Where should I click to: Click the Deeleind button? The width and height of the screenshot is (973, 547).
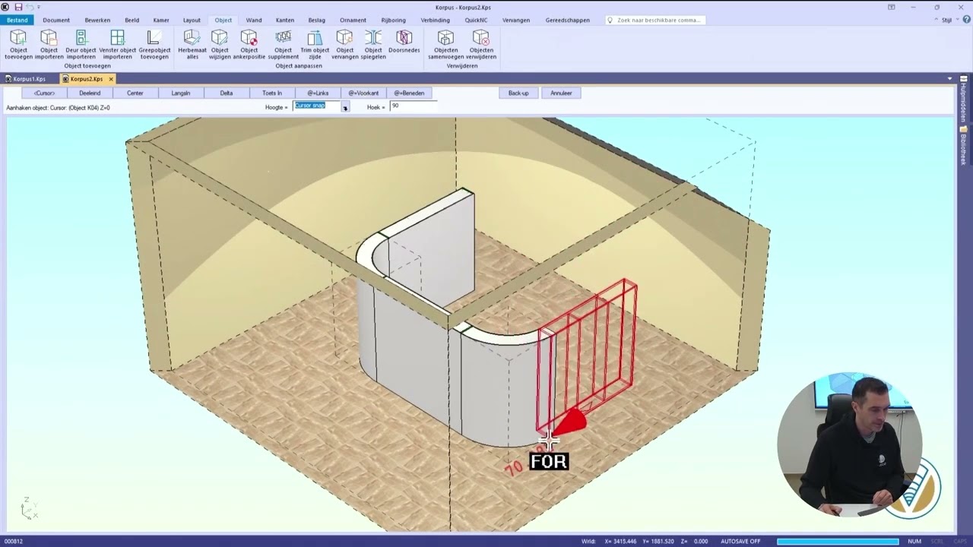tap(90, 93)
